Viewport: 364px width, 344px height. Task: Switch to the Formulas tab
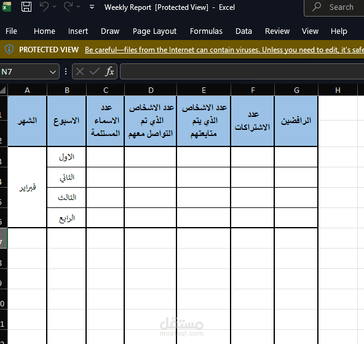pyautogui.click(x=206, y=31)
